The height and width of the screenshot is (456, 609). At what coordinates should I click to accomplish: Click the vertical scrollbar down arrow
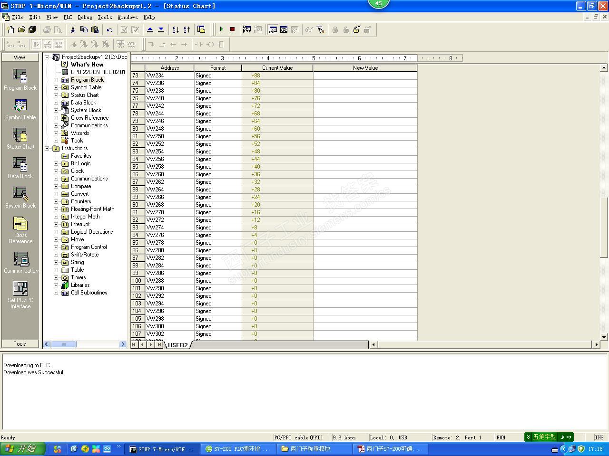tap(604, 337)
